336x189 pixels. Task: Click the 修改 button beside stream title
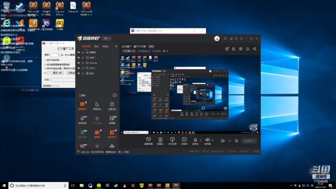151,47
